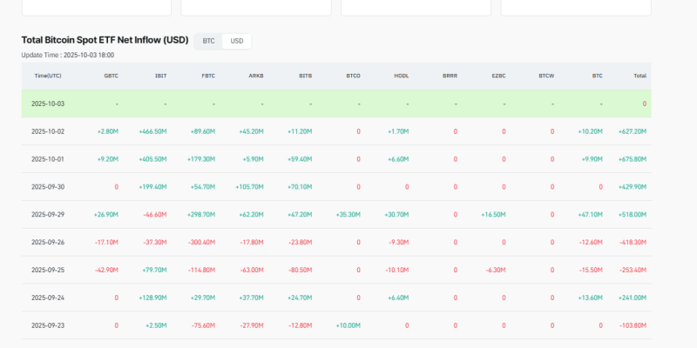
Task: Click the BITB column header
Action: point(305,76)
